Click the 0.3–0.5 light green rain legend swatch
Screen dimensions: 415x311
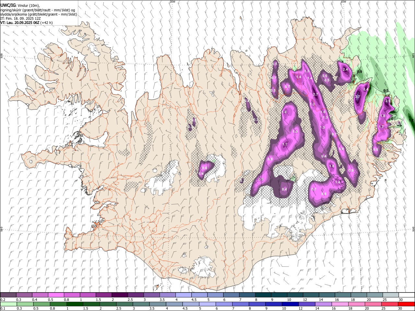point(25,304)
